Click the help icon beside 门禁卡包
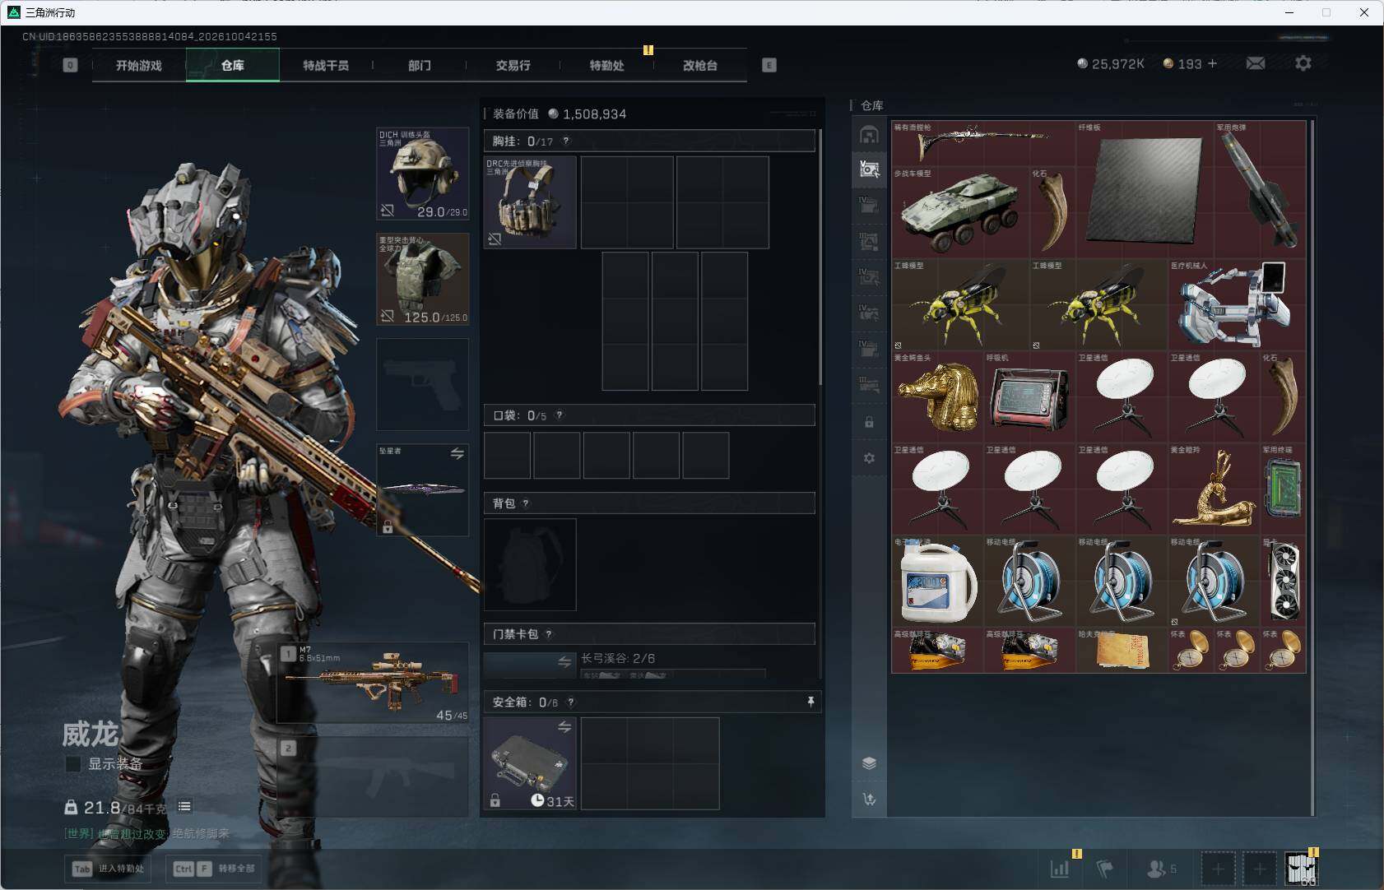The height and width of the screenshot is (890, 1384). click(x=549, y=634)
